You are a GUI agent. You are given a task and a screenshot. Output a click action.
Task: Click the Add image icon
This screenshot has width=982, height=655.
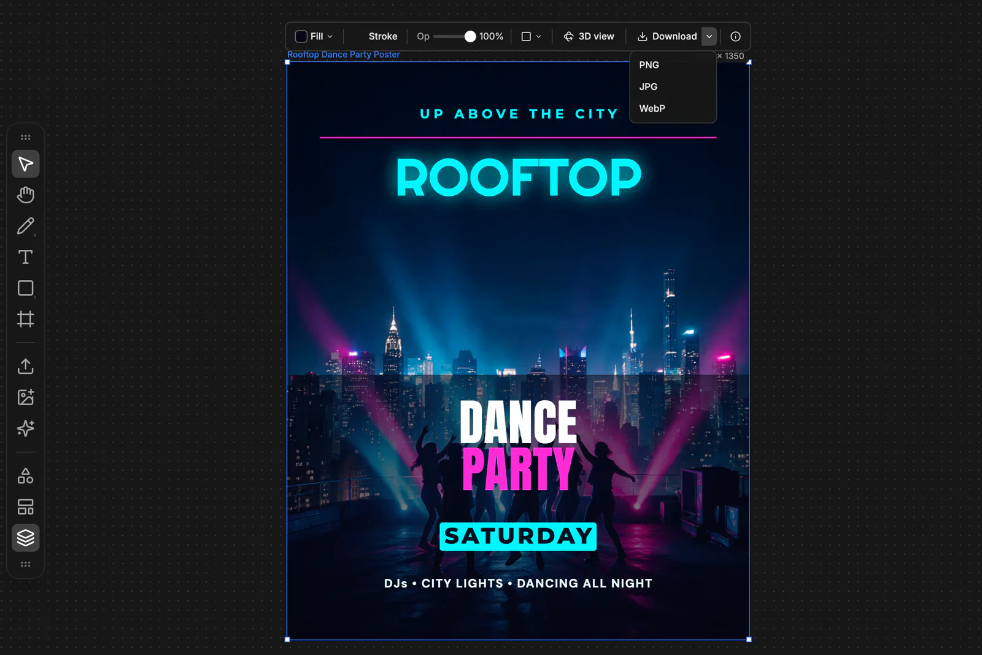pyautogui.click(x=25, y=397)
